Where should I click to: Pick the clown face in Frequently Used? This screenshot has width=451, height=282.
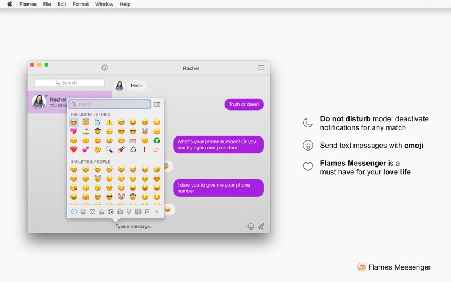145,131
